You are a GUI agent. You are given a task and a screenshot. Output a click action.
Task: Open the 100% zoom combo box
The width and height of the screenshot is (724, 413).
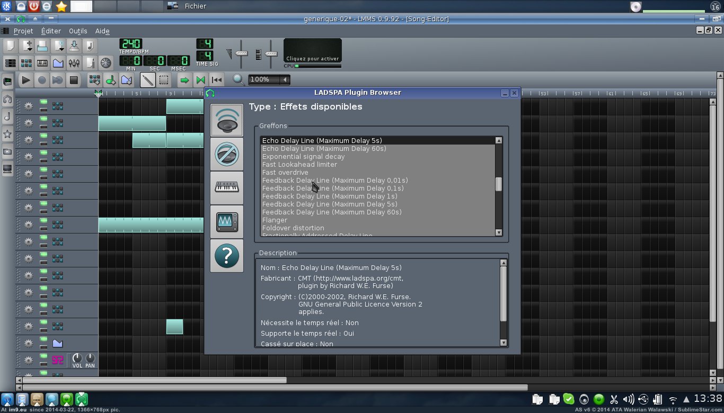269,79
